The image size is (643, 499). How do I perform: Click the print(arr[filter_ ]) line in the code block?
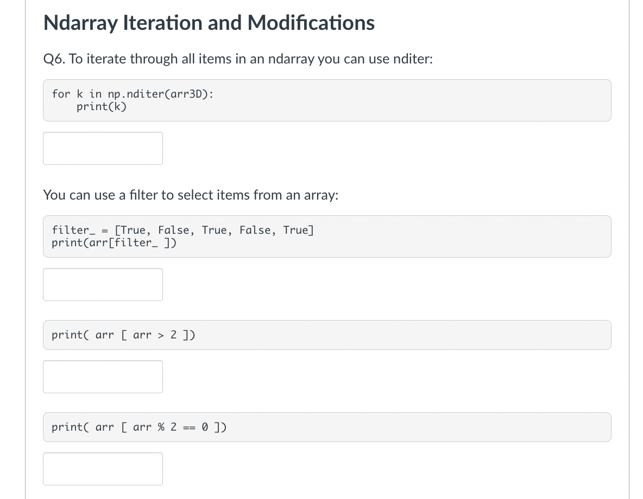coord(114,242)
